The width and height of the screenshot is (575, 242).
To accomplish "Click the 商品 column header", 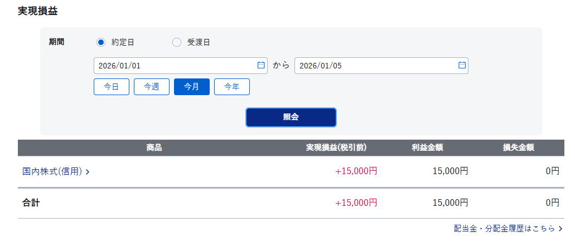I will click(x=154, y=148).
